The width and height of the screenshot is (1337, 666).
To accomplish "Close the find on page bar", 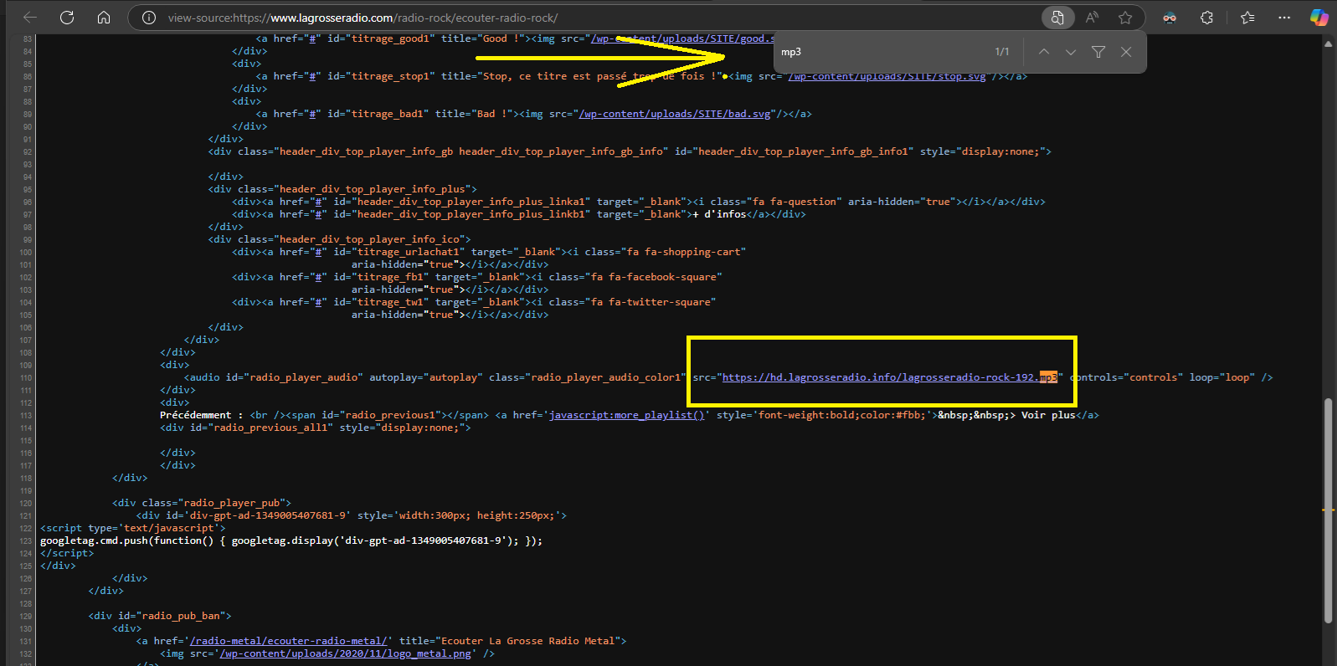I will [x=1126, y=52].
